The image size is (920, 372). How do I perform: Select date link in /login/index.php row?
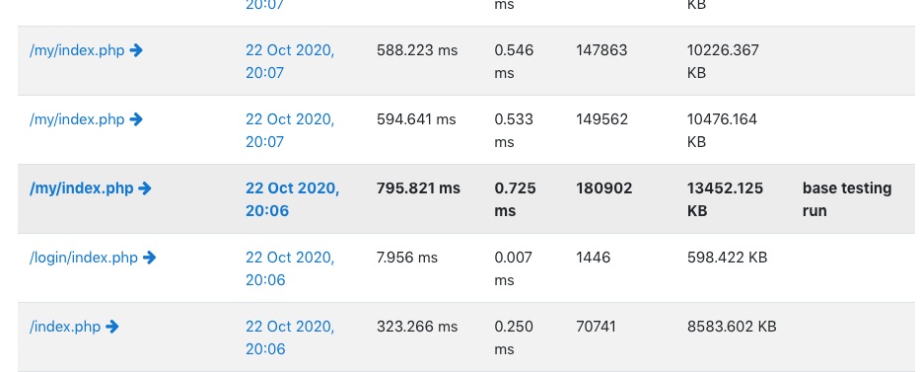point(290,268)
